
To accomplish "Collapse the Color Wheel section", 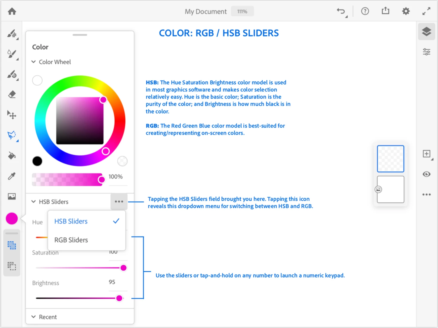I will click(34, 62).
